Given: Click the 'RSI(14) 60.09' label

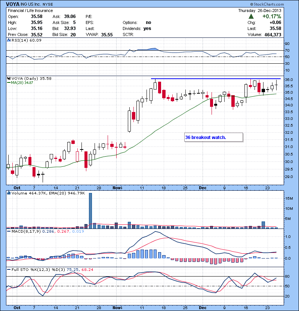Looking at the screenshot, I should [x=27, y=40].
